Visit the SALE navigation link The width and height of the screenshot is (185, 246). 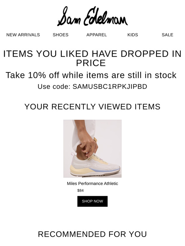pos(167,35)
